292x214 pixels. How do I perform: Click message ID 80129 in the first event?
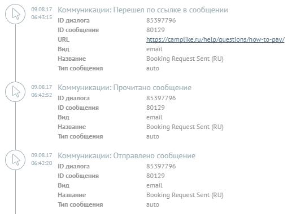coord(155,30)
